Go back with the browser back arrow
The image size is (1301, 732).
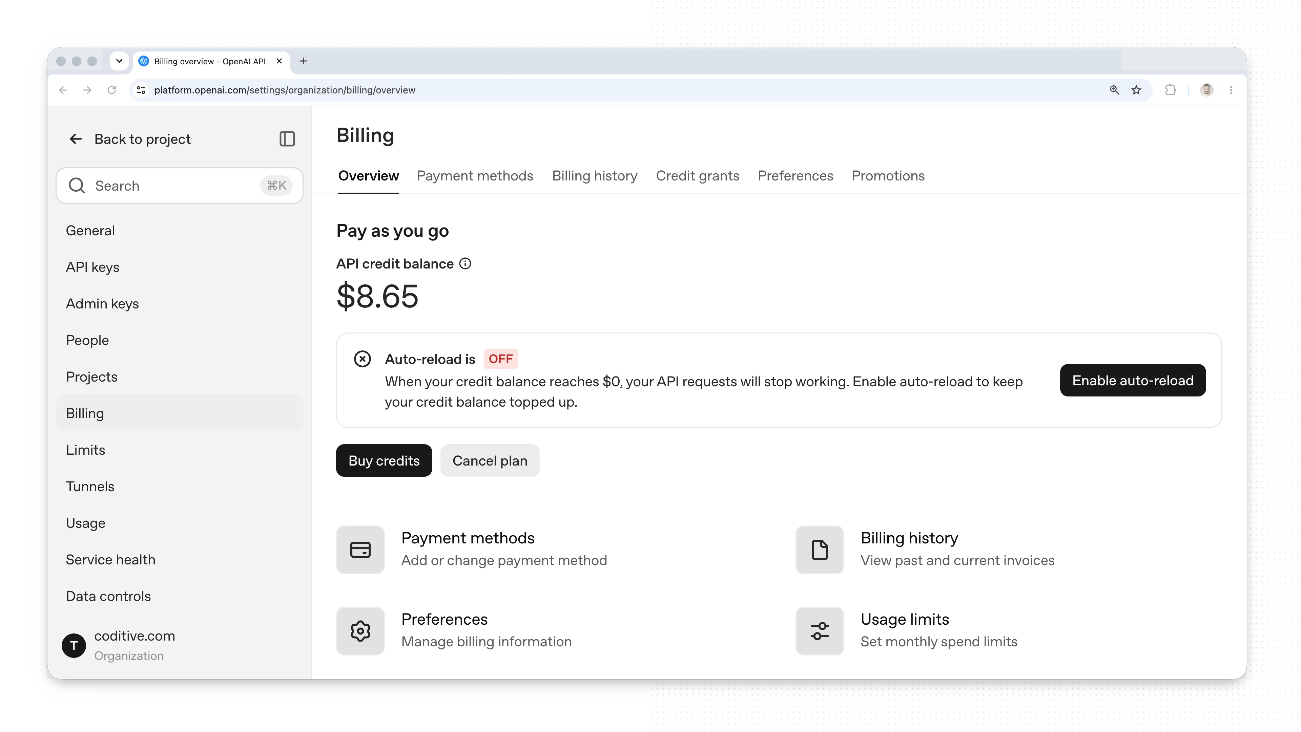click(63, 90)
